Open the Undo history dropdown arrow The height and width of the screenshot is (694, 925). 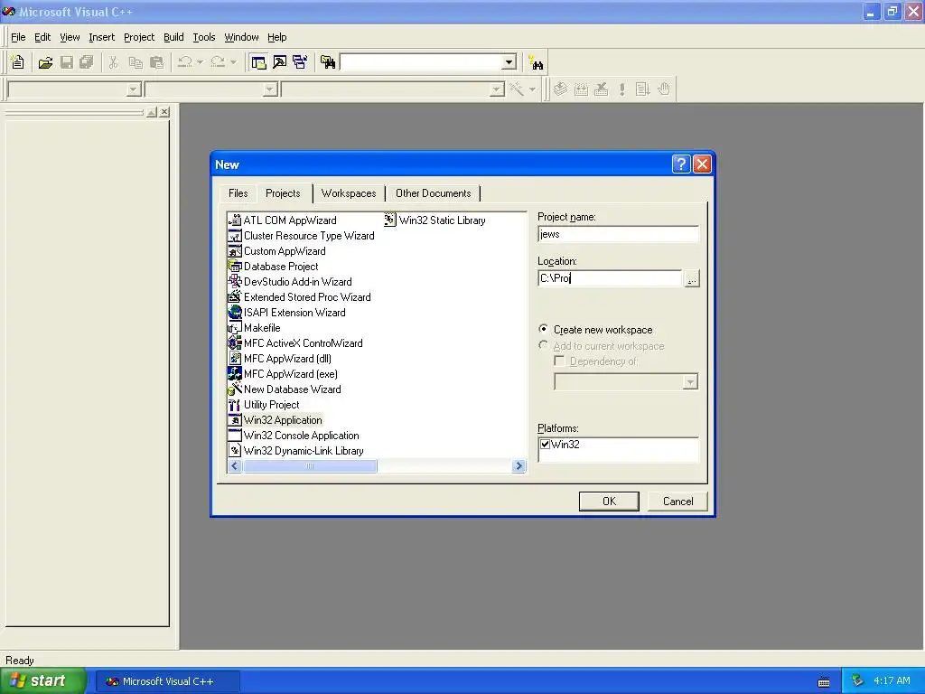tap(200, 62)
